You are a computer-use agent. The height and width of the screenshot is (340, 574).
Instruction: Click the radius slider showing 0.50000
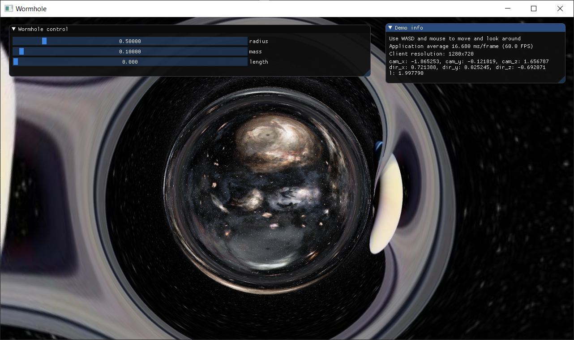point(130,41)
